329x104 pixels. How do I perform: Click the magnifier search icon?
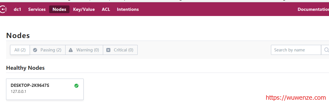(x=326, y=50)
